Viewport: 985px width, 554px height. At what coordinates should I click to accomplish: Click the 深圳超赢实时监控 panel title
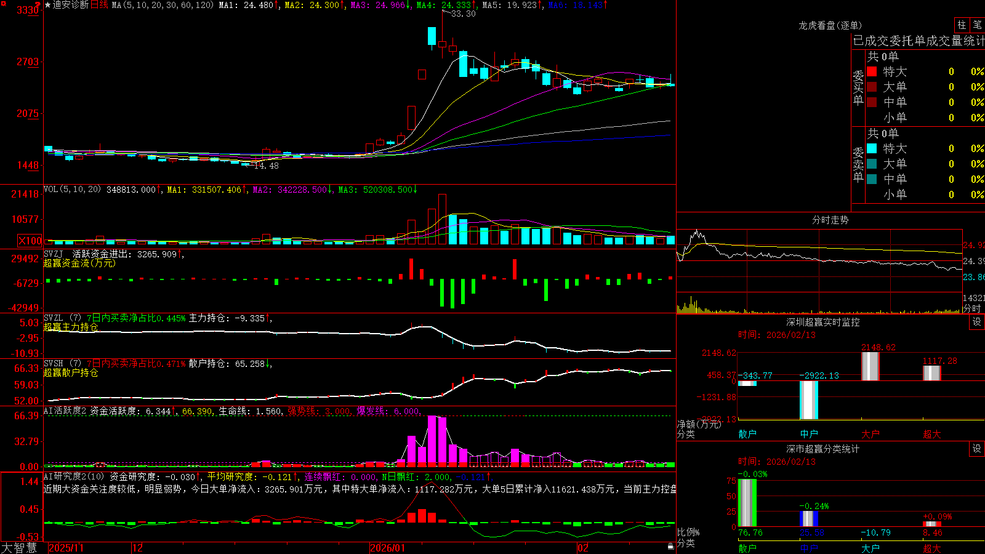tap(822, 322)
